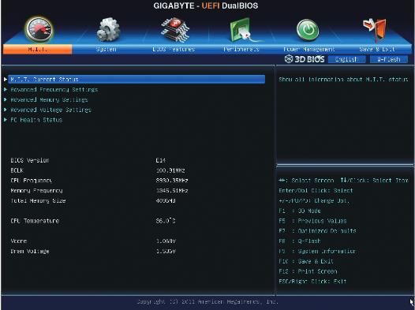Click the CPU Temperature label
The height and width of the screenshot is (310, 415).
35,221
